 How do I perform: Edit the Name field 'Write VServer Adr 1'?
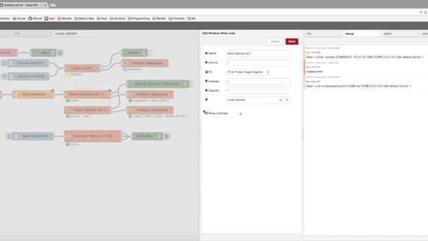(258, 54)
